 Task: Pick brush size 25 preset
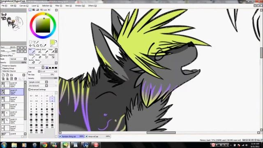(31, 116)
